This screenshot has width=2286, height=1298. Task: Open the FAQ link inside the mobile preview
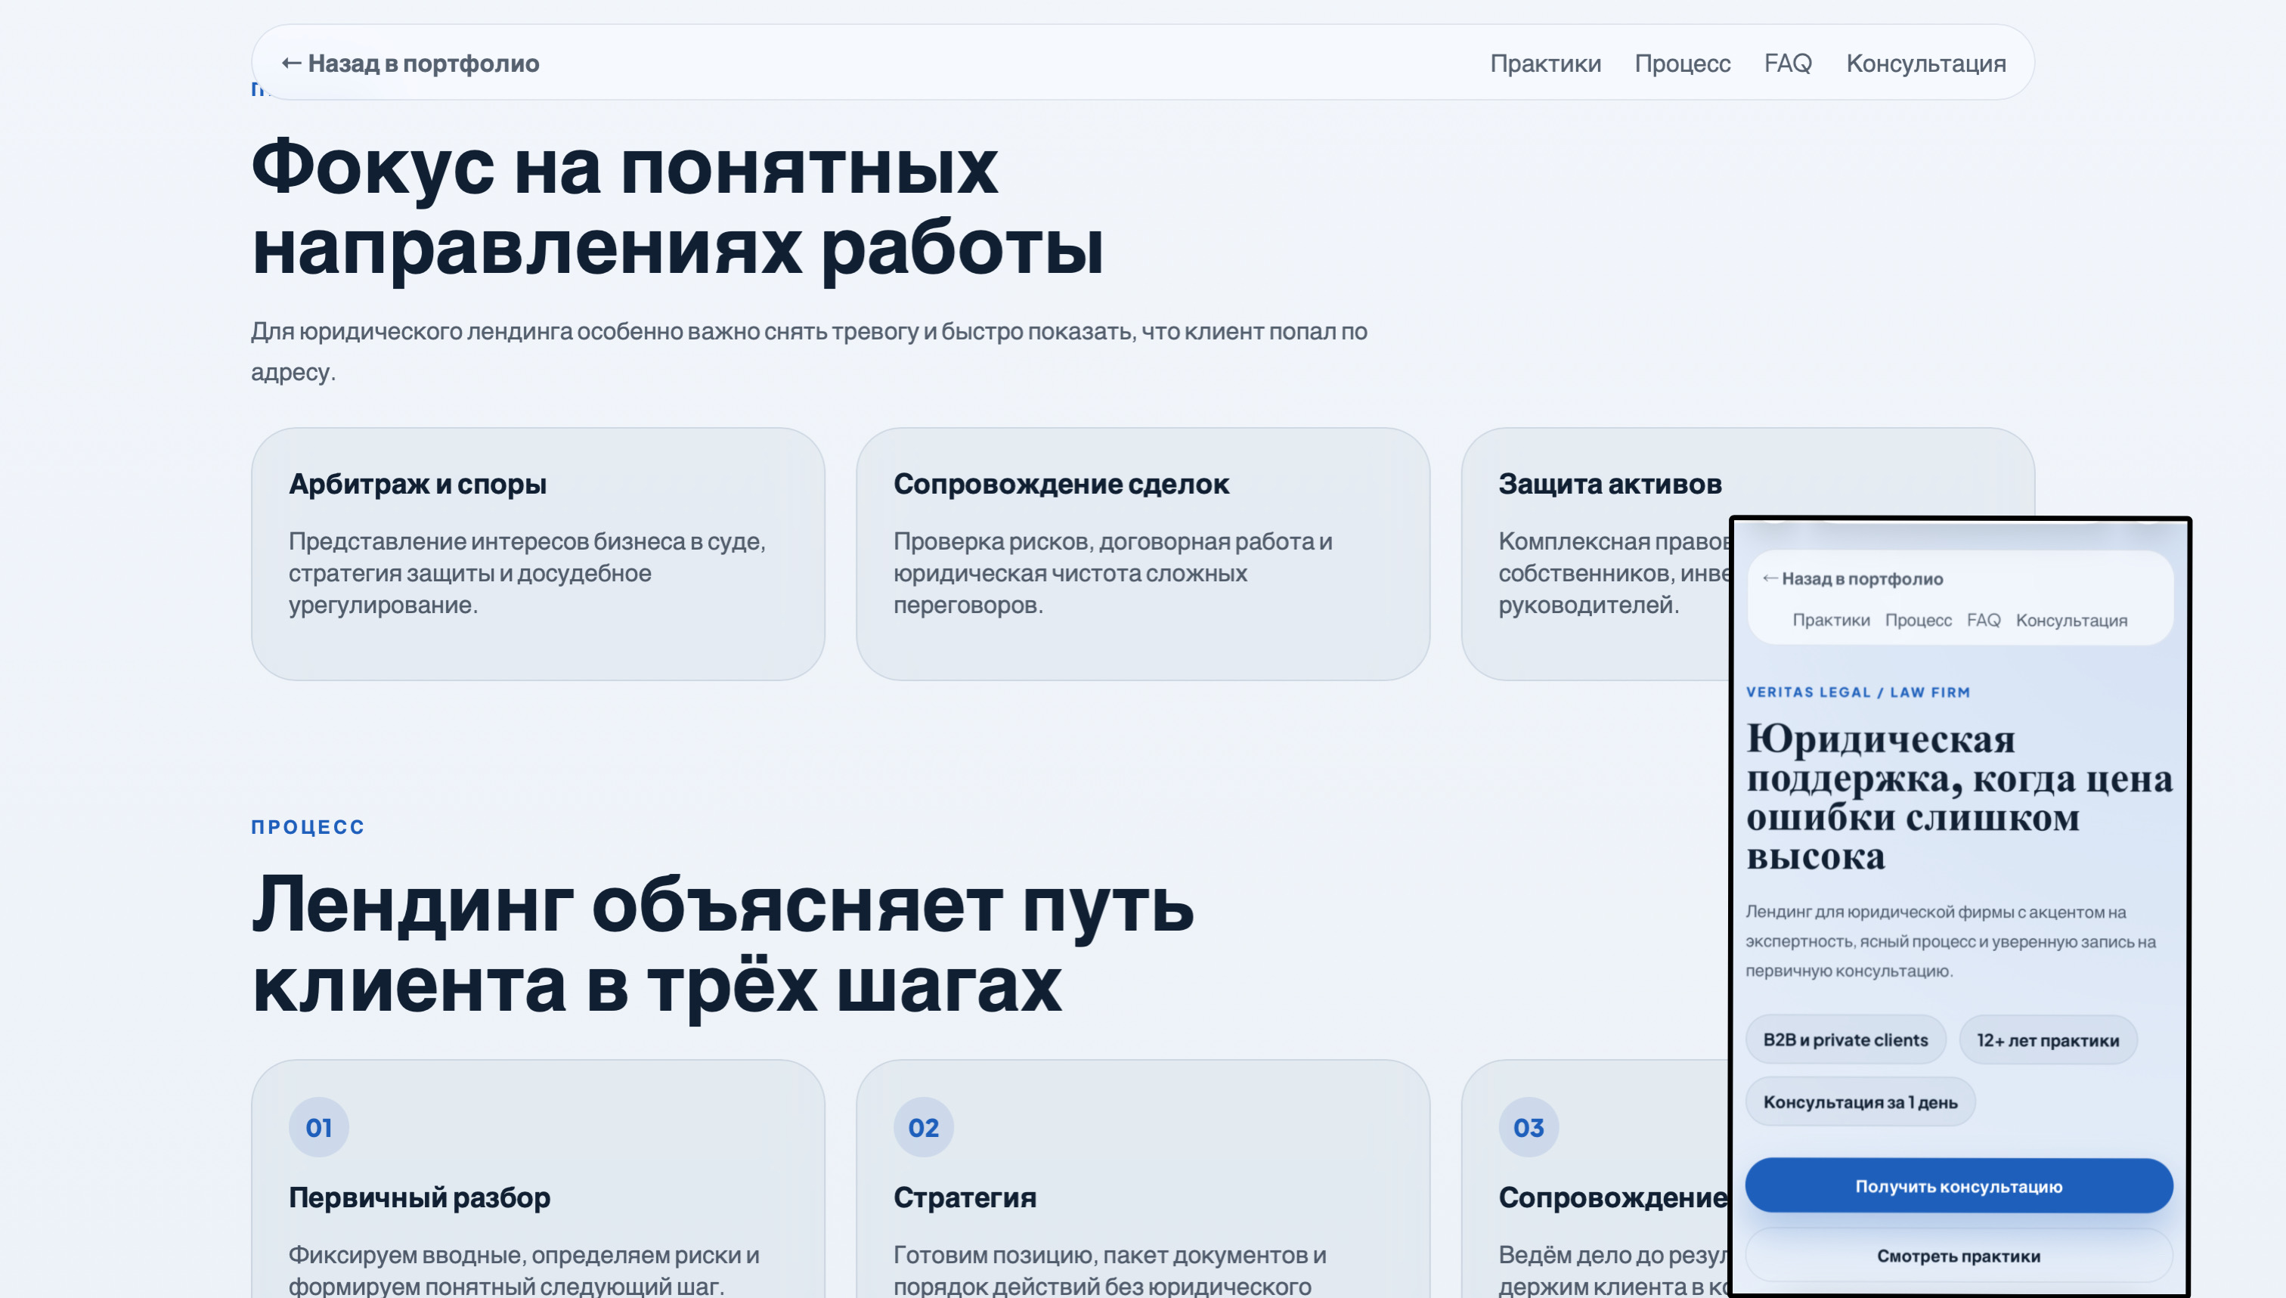tap(1983, 620)
